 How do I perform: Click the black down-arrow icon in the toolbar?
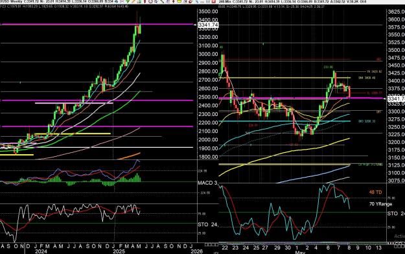[173, 1]
